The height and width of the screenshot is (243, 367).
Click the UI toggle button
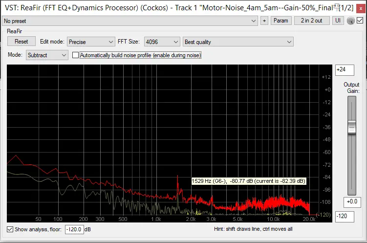[x=338, y=21]
